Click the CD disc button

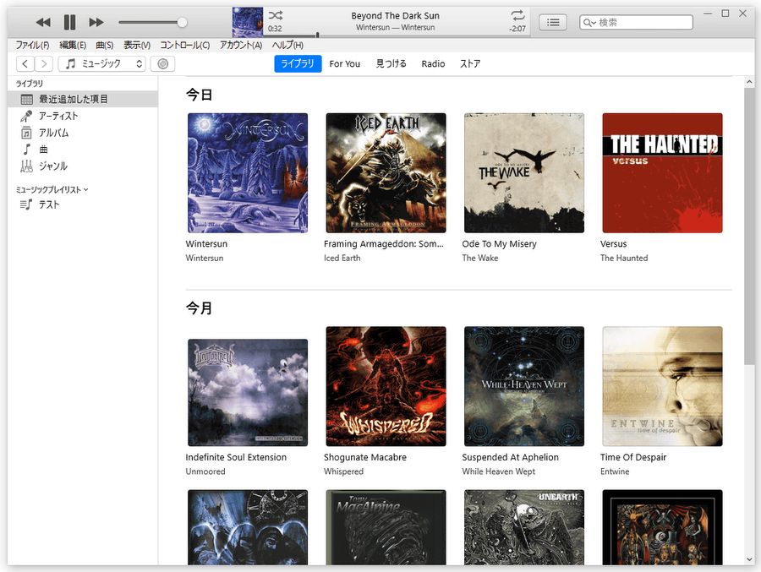162,63
